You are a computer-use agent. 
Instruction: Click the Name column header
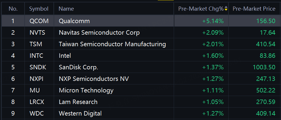tap(66, 9)
